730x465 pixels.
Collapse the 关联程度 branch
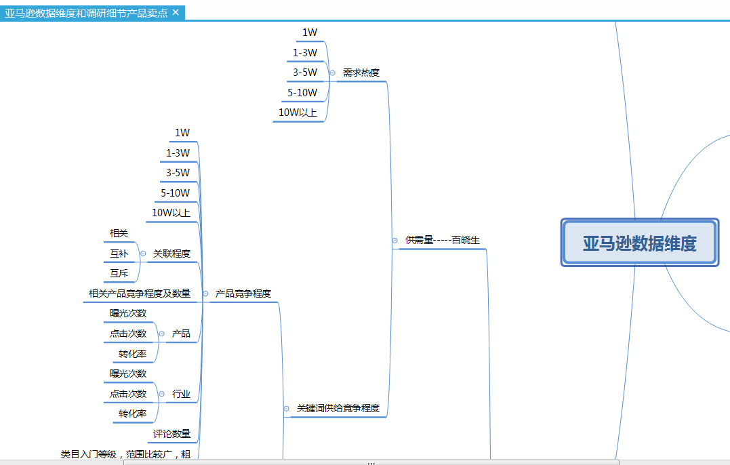pyautogui.click(x=144, y=254)
